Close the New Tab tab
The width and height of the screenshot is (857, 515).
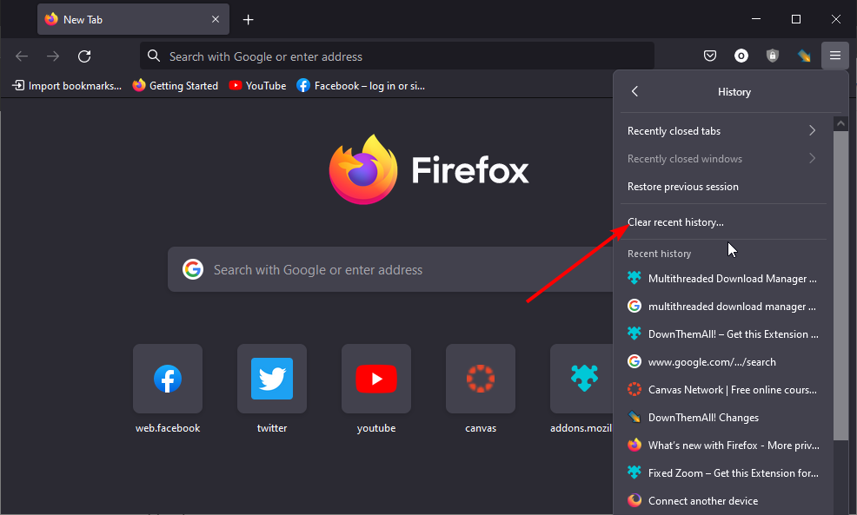point(216,19)
